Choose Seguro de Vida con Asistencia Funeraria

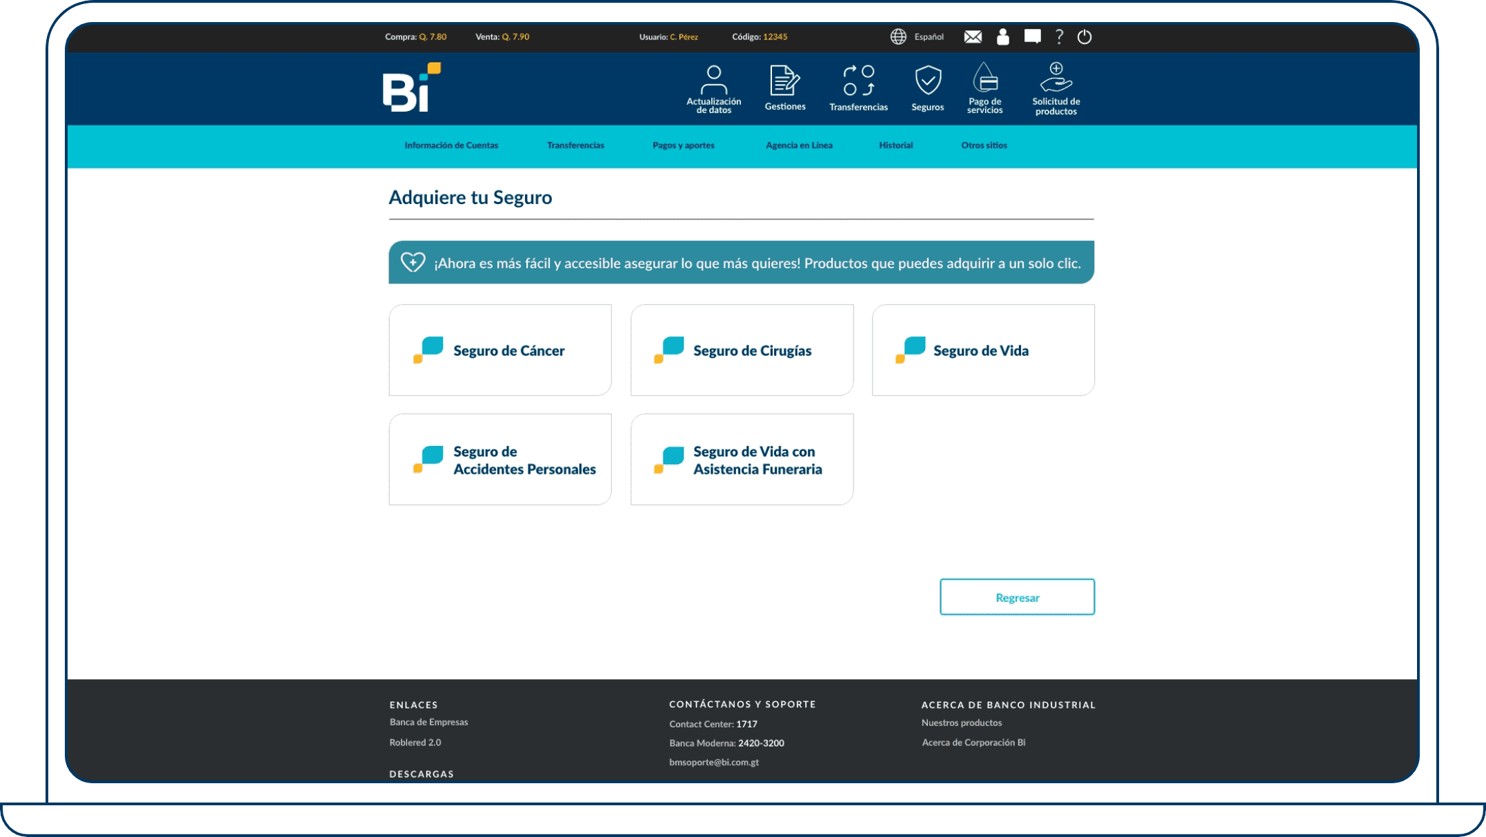742,459
